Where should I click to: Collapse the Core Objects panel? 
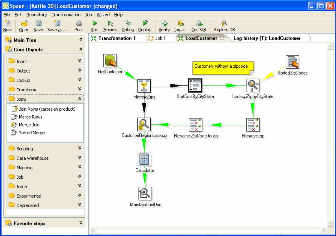[81, 49]
